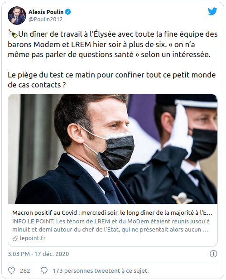Screen dimensions: 226x280
Task: Open the Alexis Poulin display name
Action: 46,12
